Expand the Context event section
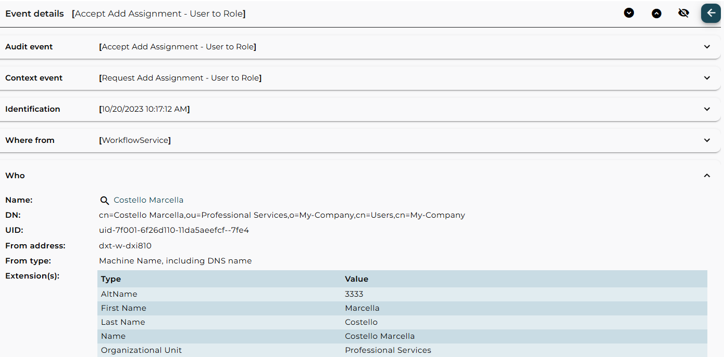The width and height of the screenshot is (724, 357). click(x=707, y=77)
